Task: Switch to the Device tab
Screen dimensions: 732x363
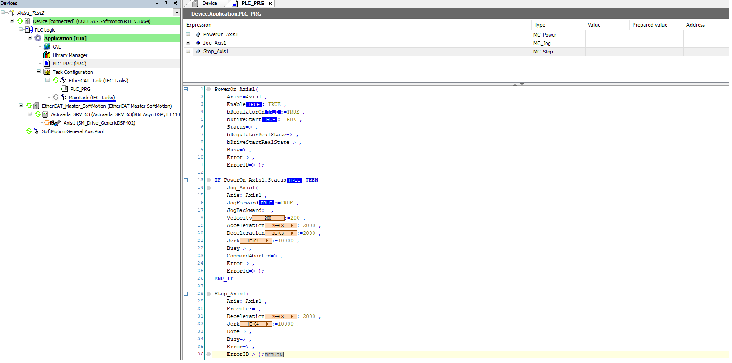Action: [209, 4]
